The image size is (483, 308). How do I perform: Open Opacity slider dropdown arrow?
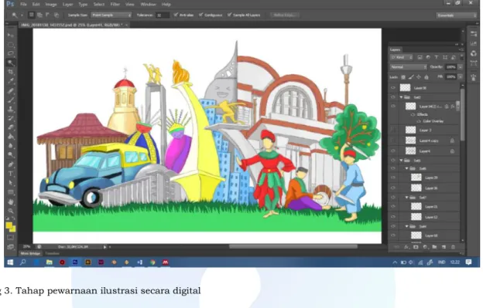pyautogui.click(x=461, y=67)
